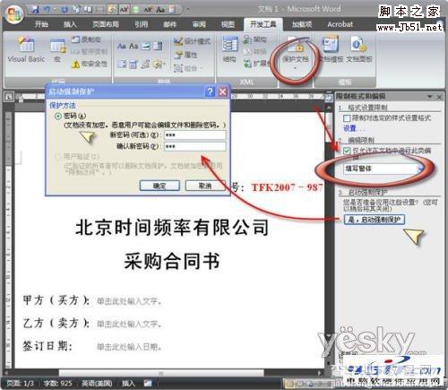Select the 密码 (Password) radio option
Screen dimensions: 448x390
[58, 116]
